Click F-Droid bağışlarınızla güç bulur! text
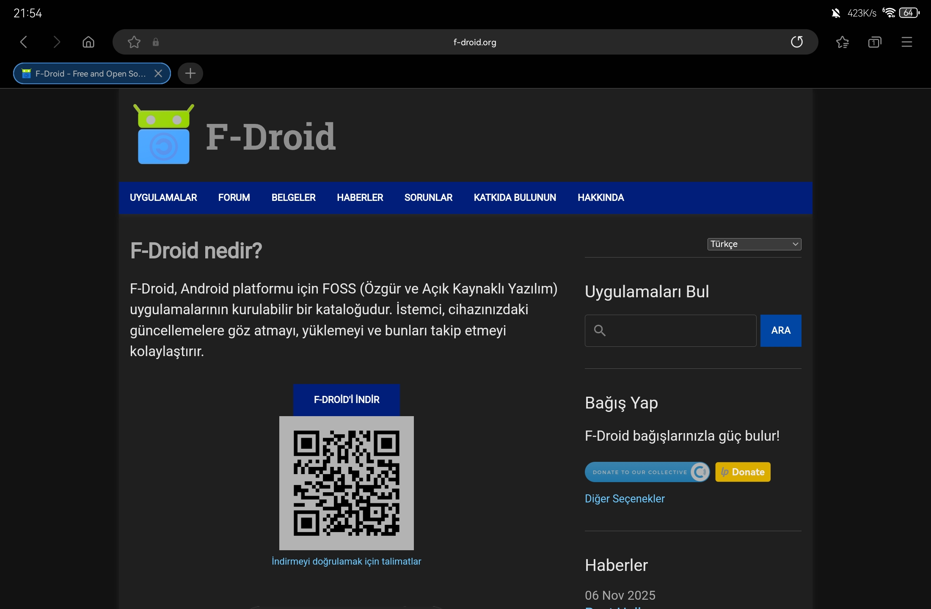931x609 pixels. (x=682, y=436)
